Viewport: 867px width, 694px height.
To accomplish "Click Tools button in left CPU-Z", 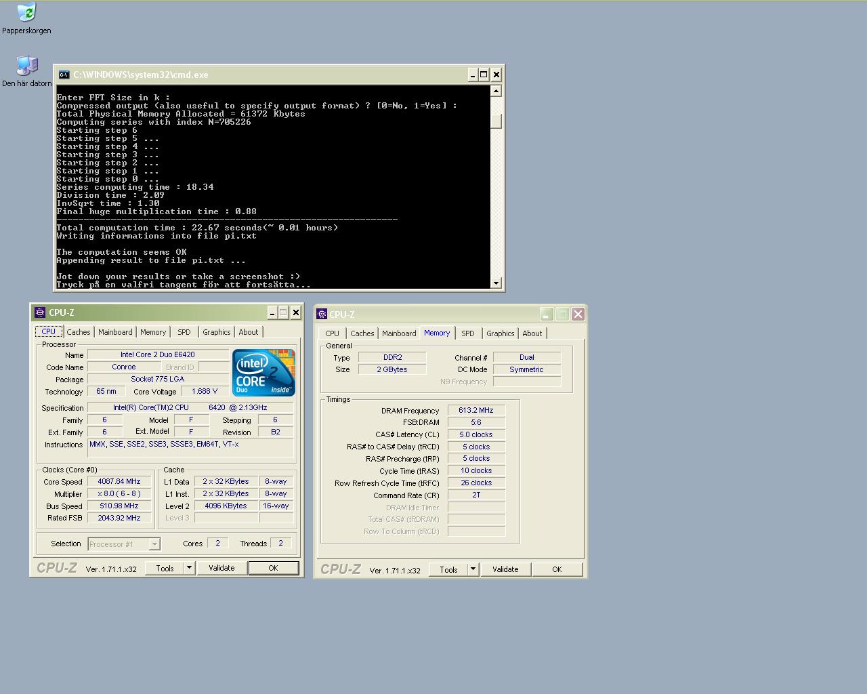I will click(x=165, y=568).
